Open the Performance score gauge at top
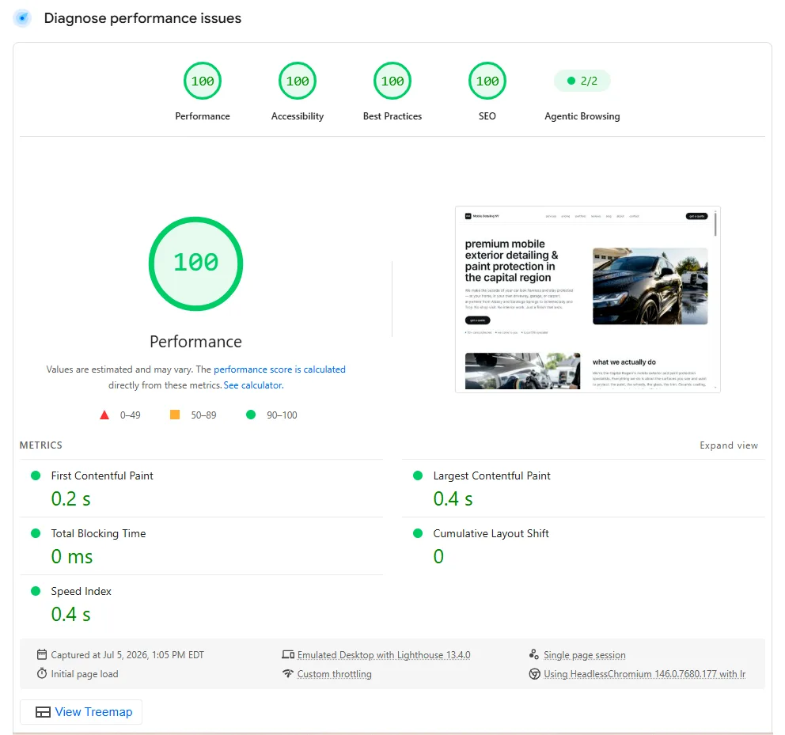The width and height of the screenshot is (785, 735). coord(203,81)
